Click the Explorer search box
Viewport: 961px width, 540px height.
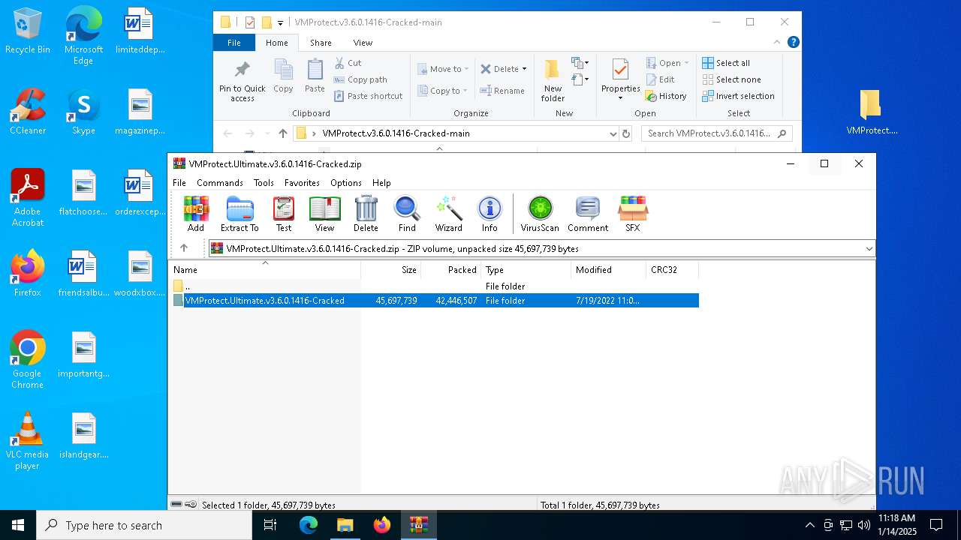coord(717,133)
